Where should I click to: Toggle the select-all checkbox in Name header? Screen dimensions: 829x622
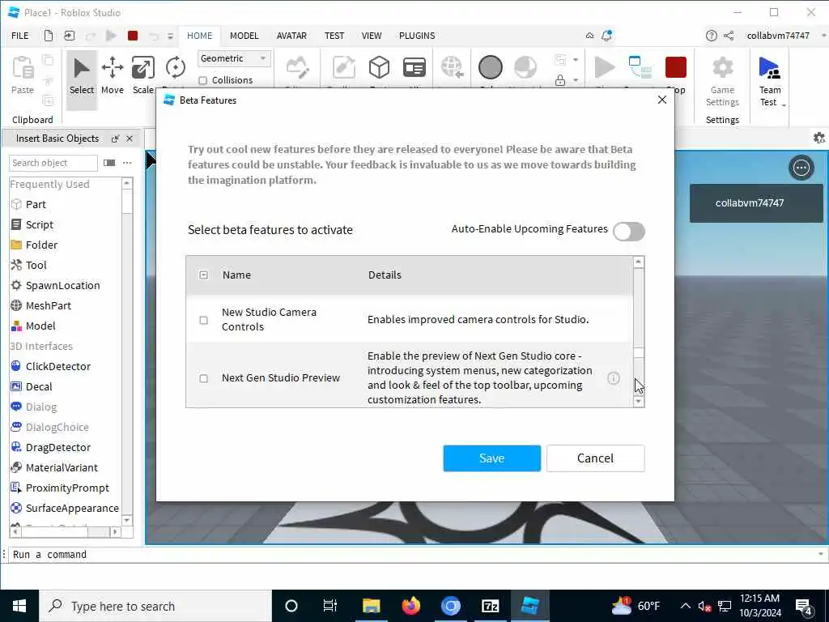[x=203, y=275]
